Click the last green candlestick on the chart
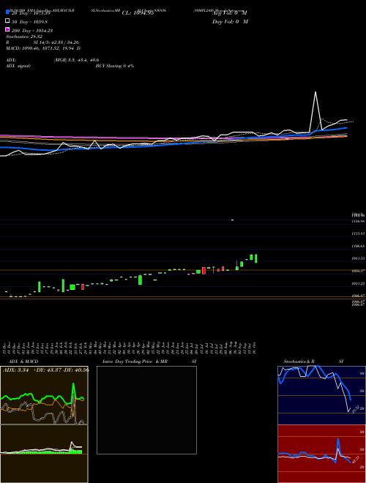 tap(255, 258)
